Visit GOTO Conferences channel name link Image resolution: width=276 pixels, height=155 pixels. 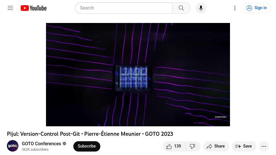tap(41, 144)
